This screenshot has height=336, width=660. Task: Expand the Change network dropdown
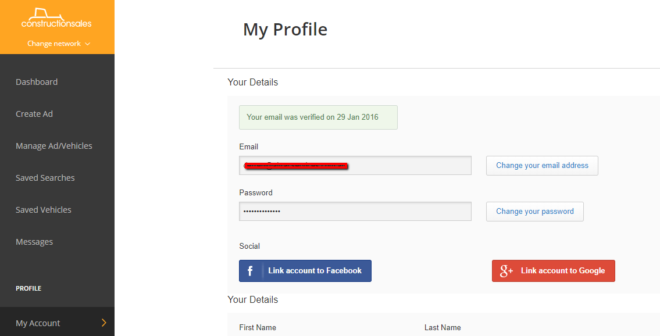pyautogui.click(x=58, y=44)
